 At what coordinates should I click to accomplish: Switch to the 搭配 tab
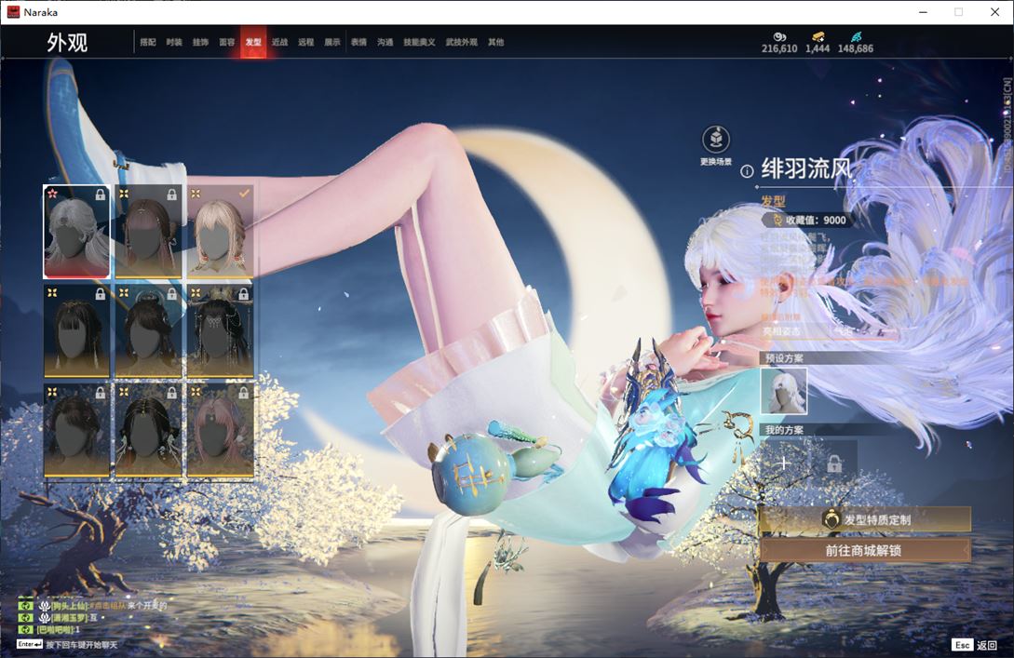[x=148, y=42]
